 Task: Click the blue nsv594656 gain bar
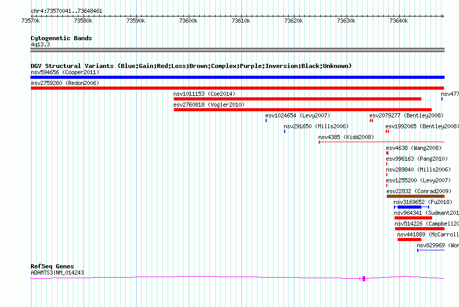pos(237,77)
